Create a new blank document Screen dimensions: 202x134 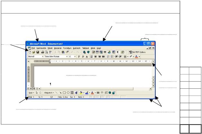coord(30,52)
